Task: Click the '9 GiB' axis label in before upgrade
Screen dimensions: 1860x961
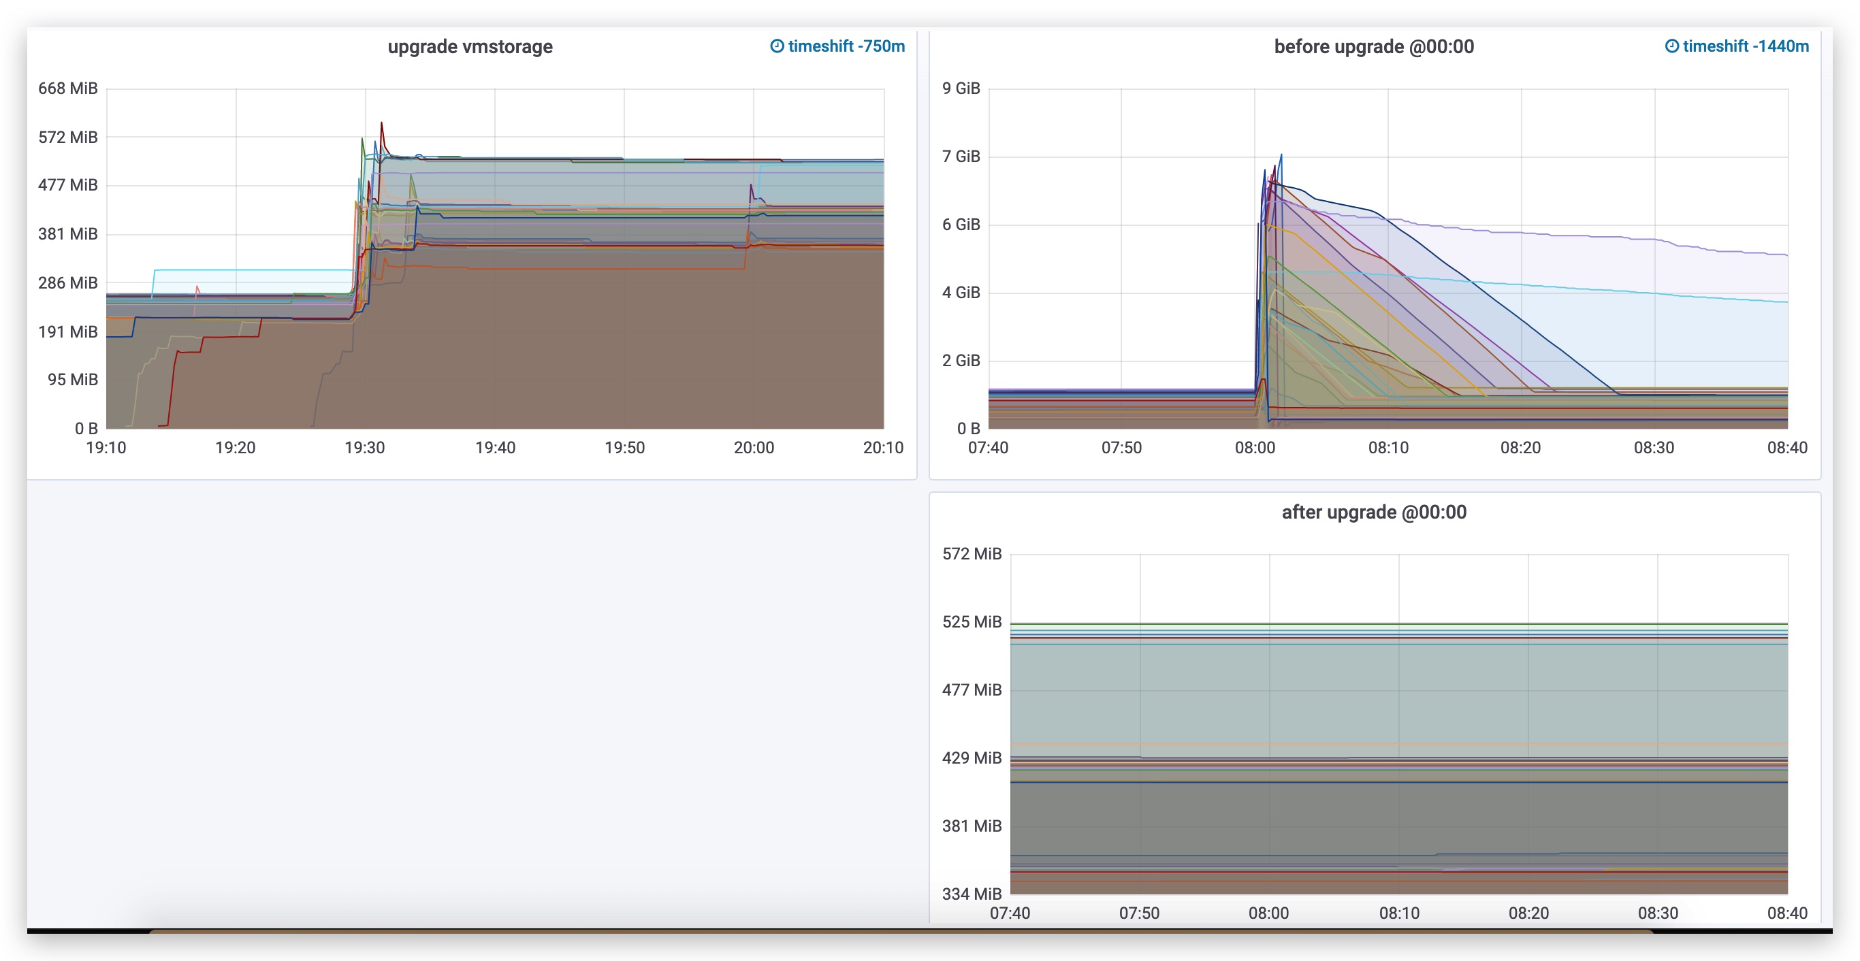Action: 961,88
